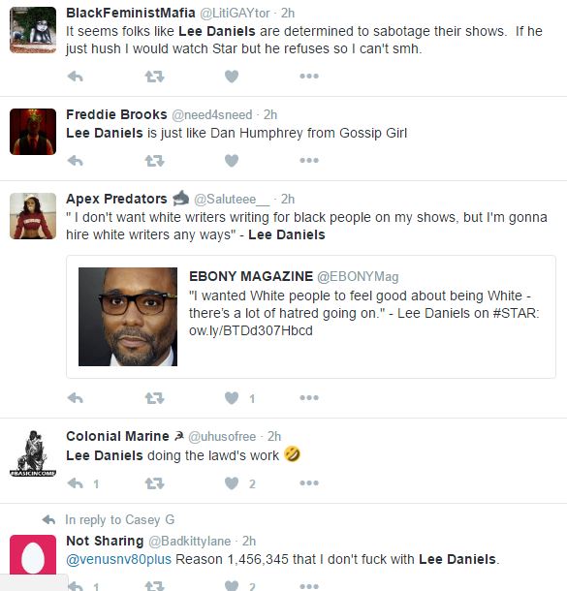Retweet Freddie Brooks' tweet
Image resolution: width=567 pixels, height=591 pixels.
pyautogui.click(x=154, y=161)
